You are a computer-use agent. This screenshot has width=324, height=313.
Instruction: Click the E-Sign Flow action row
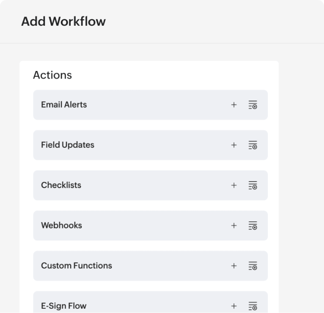(127, 305)
